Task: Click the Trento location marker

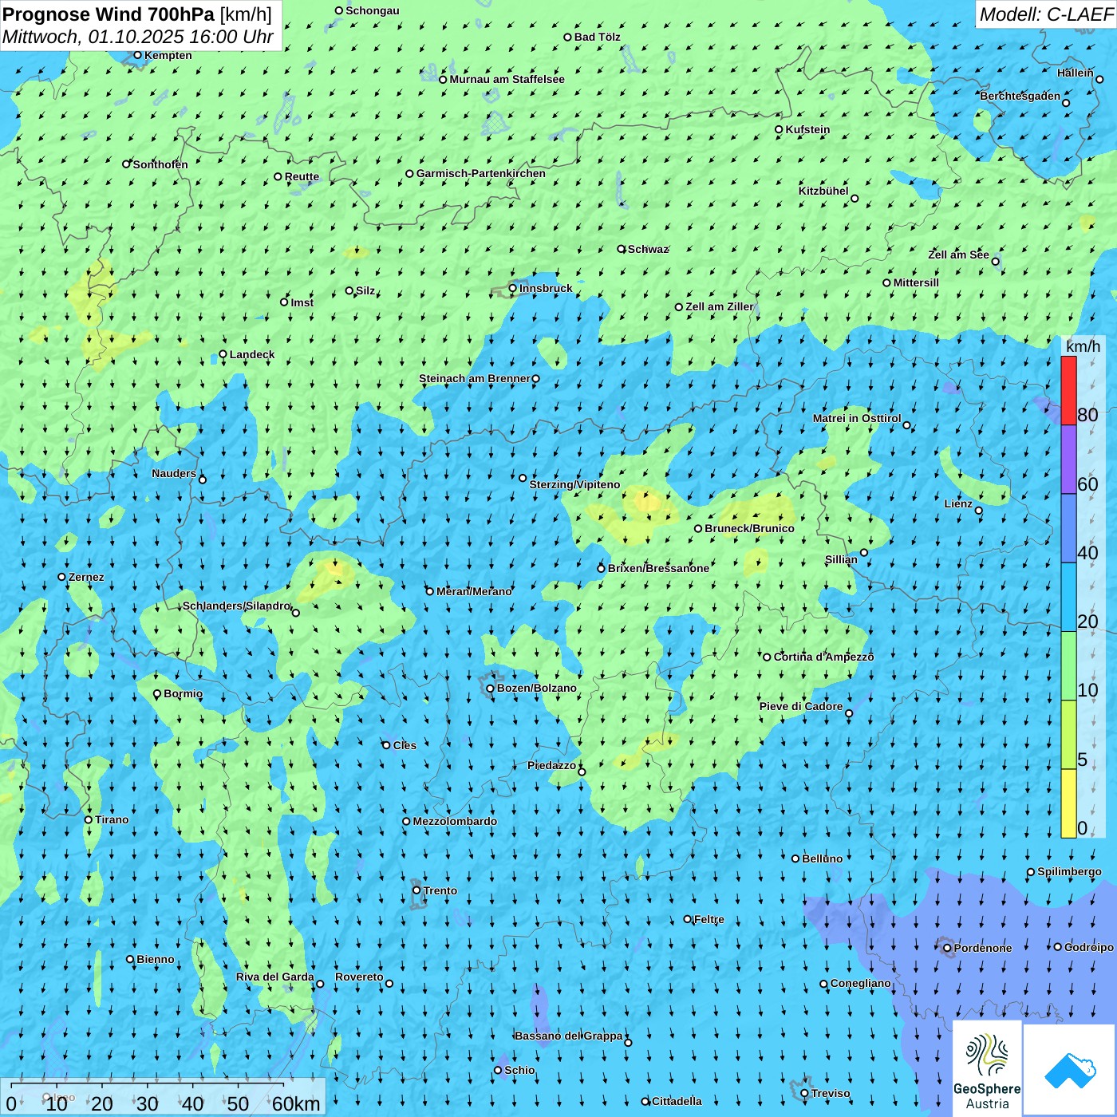Action: [416, 890]
